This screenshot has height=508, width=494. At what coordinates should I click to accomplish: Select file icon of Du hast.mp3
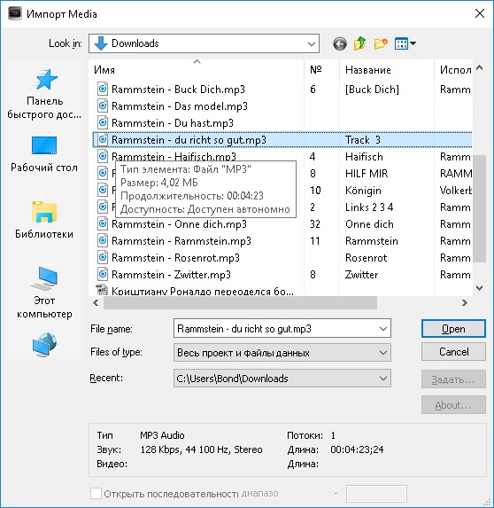[x=103, y=122]
